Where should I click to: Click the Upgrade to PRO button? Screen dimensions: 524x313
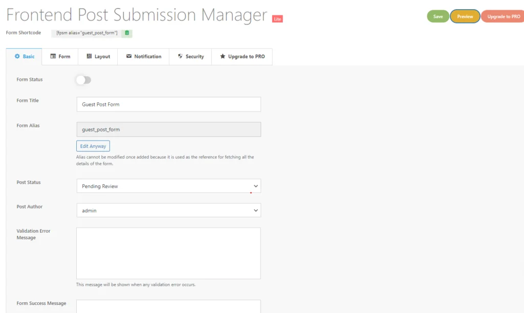pyautogui.click(x=503, y=16)
